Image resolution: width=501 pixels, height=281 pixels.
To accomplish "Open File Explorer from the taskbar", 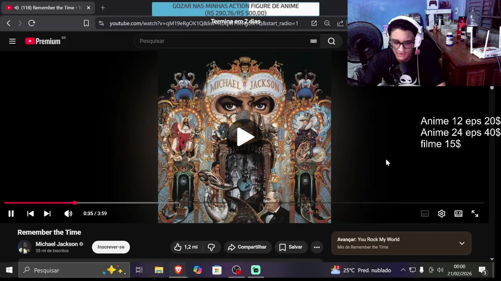I will point(159,270).
